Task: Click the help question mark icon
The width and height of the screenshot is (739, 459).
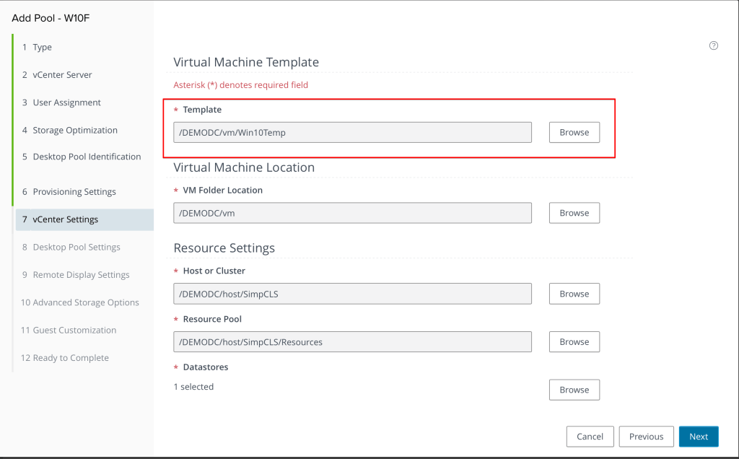Action: tap(714, 45)
